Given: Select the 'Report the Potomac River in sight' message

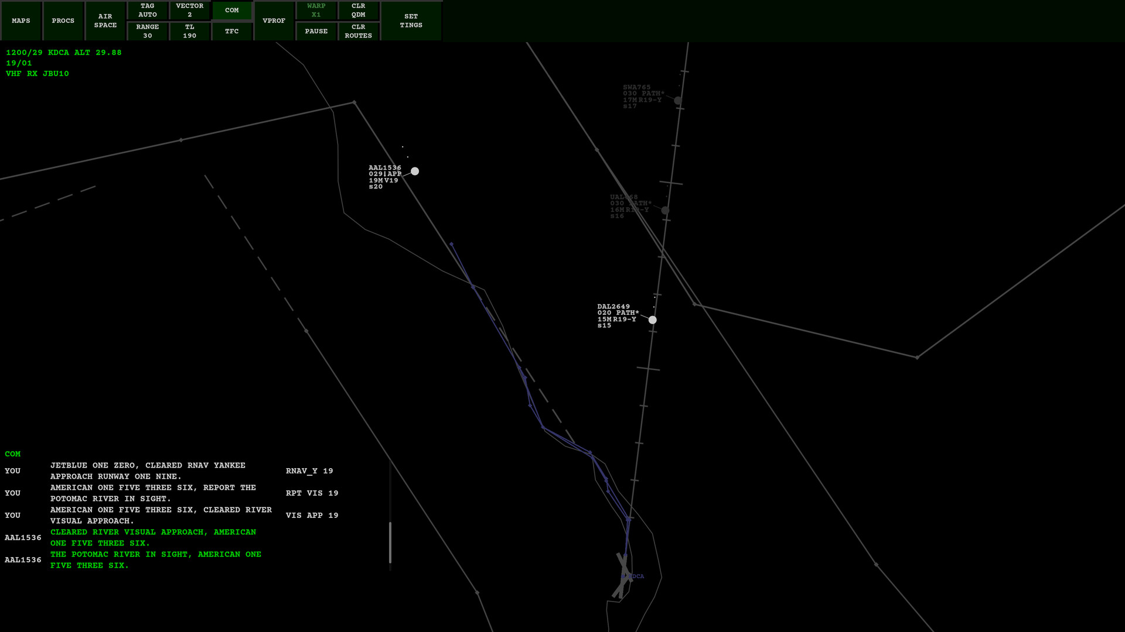Looking at the screenshot, I should tap(153, 493).
